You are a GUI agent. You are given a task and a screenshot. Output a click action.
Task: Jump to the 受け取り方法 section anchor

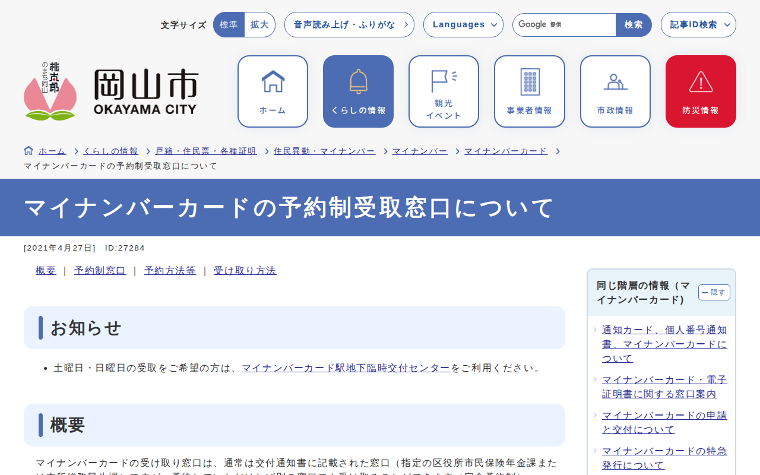pyautogui.click(x=245, y=271)
